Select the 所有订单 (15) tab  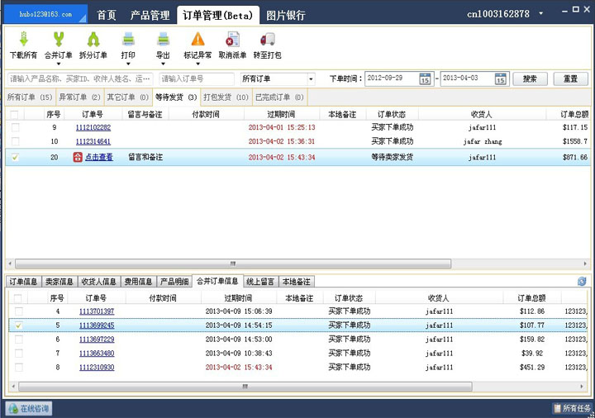pos(30,97)
